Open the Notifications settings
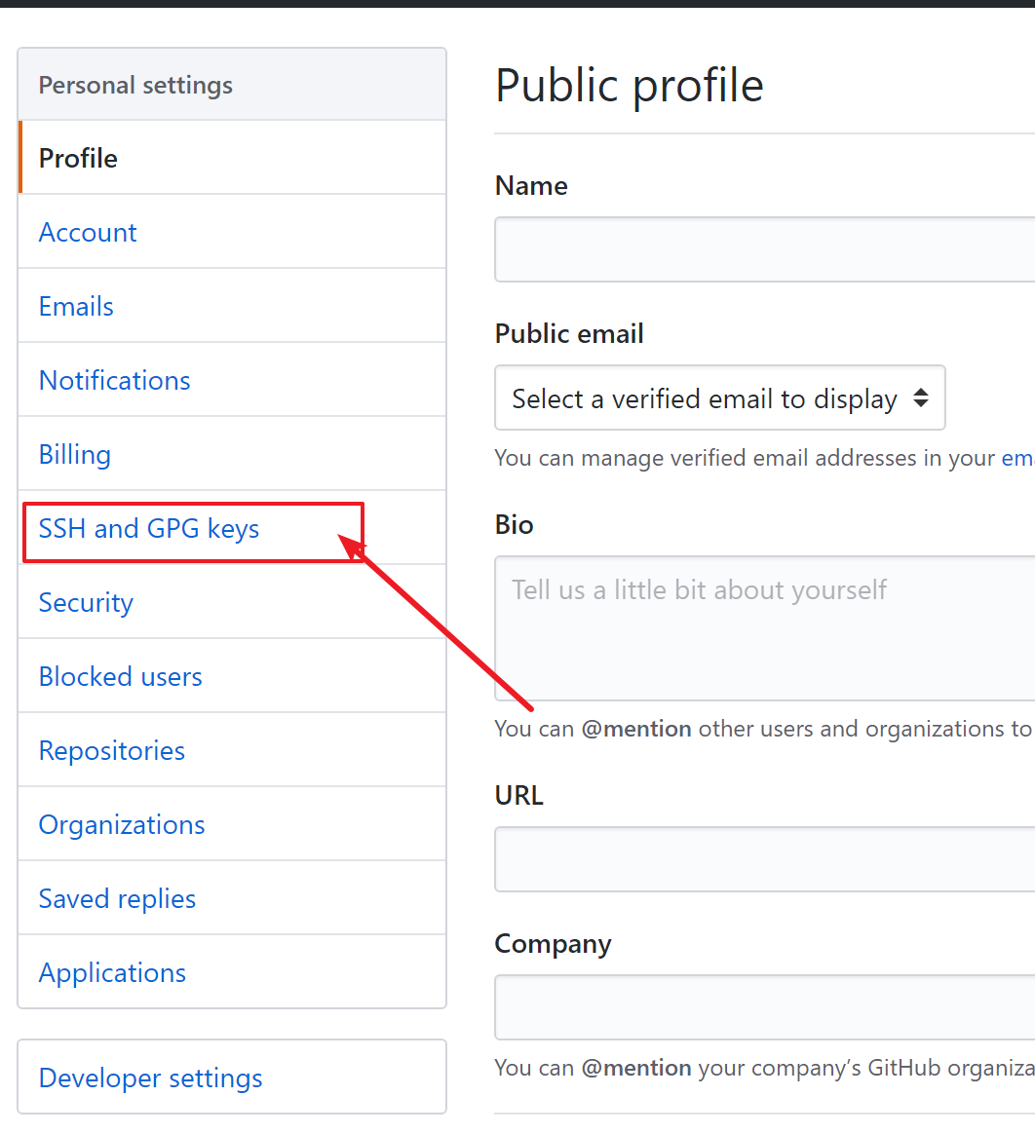Viewport: 1035px width, 1134px height. pos(232,380)
